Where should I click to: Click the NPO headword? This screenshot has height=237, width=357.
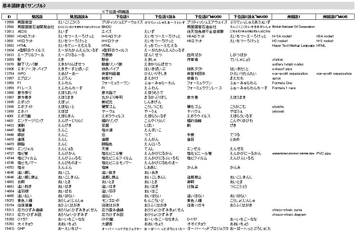coord(22,74)
